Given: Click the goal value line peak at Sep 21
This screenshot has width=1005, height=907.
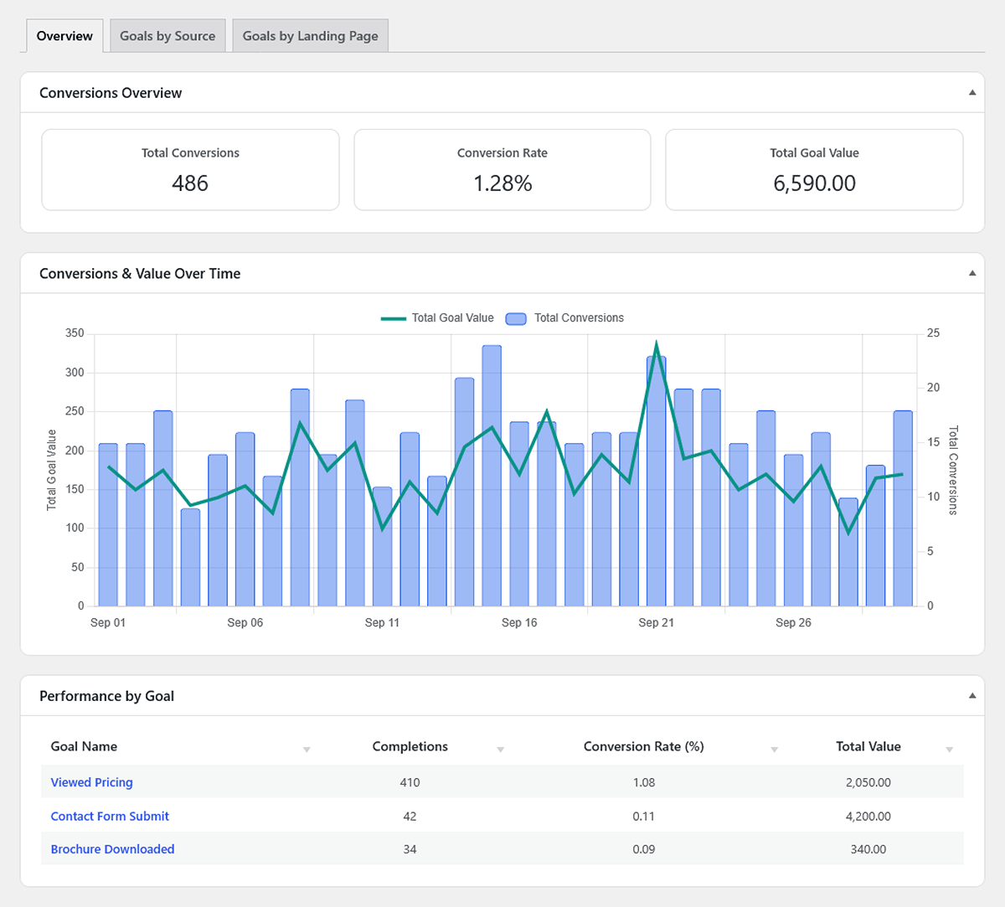Looking at the screenshot, I should click(x=656, y=343).
